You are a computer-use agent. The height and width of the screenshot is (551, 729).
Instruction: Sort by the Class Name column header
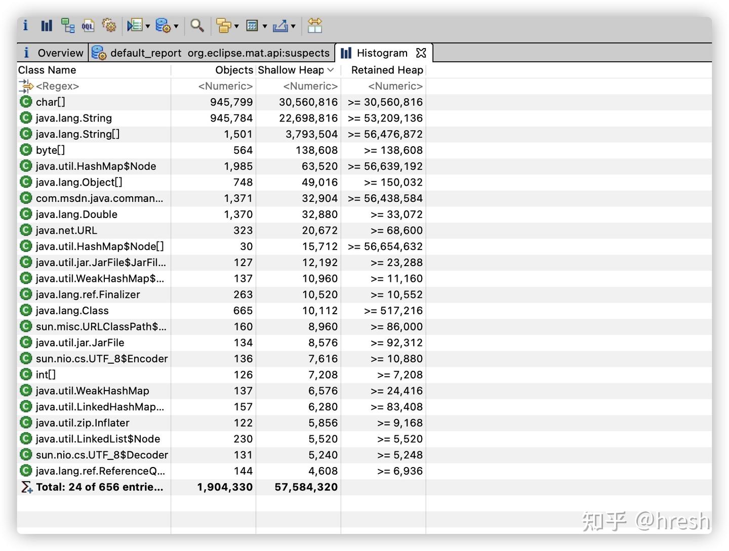(x=94, y=70)
